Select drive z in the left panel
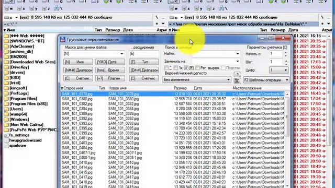This screenshot has height=188, width=335. pyautogui.click(x=46, y=8)
